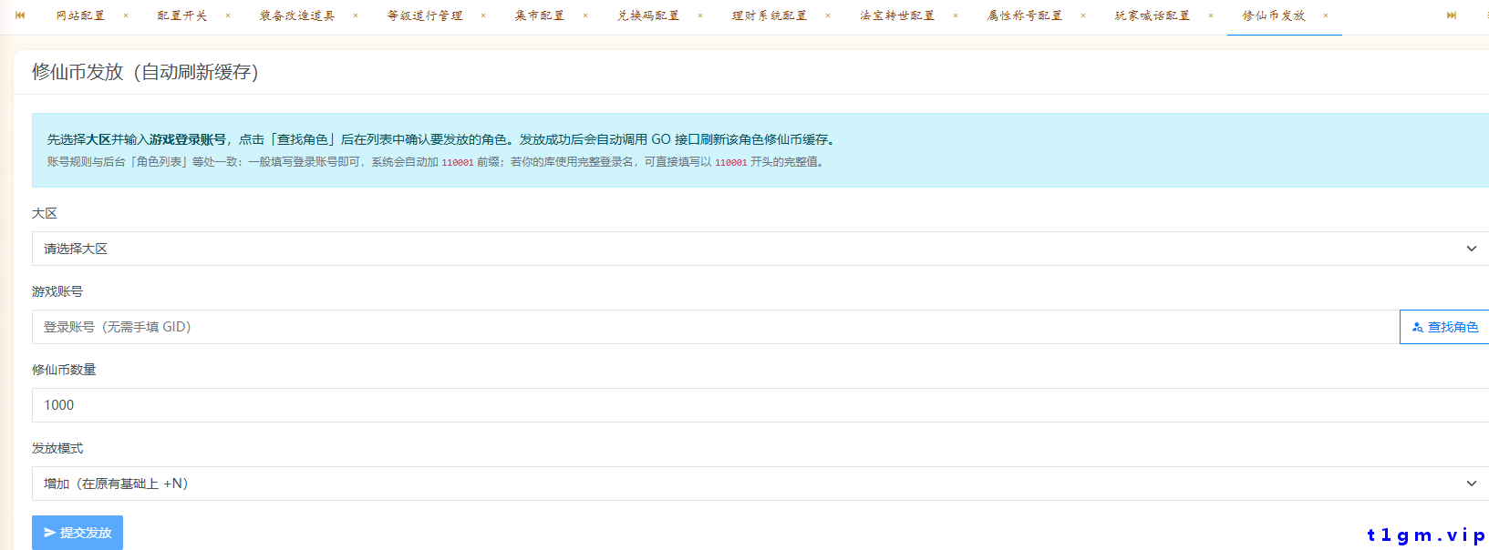This screenshot has width=1489, height=550.
Task: Click the hint line starting with 账号规则与后台
Action: tap(438, 162)
